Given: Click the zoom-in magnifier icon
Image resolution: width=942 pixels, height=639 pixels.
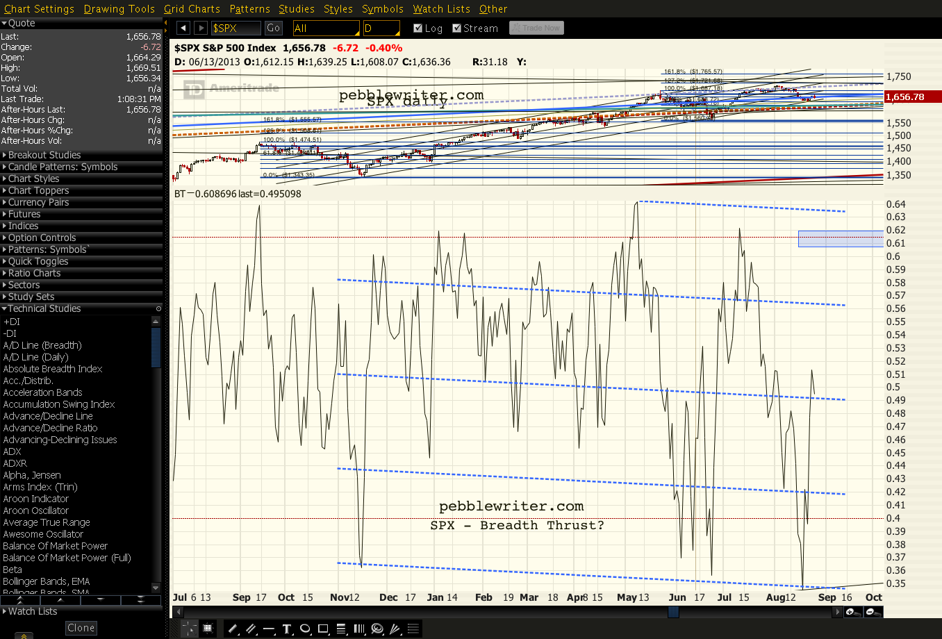Looking at the screenshot, I should coord(852,612).
